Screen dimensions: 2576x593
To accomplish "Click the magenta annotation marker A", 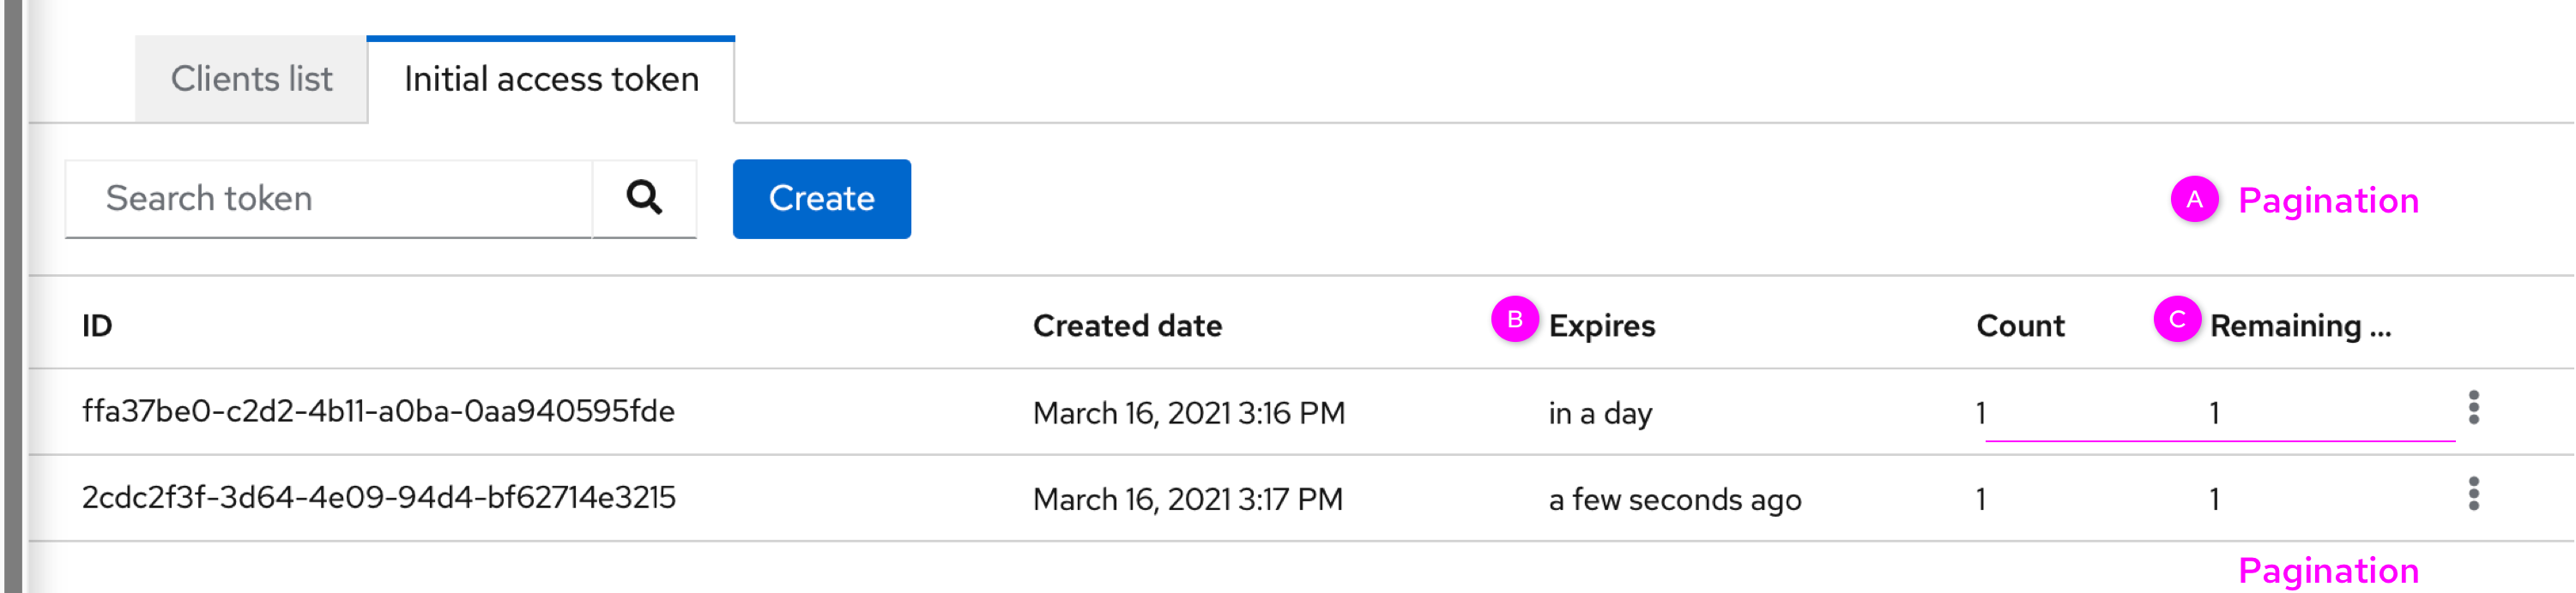I will [2194, 200].
